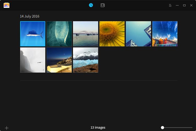Screen dimensions: 196x131
Task: Open the arched bridge over water thumbnail
Action: (x=86, y=34)
